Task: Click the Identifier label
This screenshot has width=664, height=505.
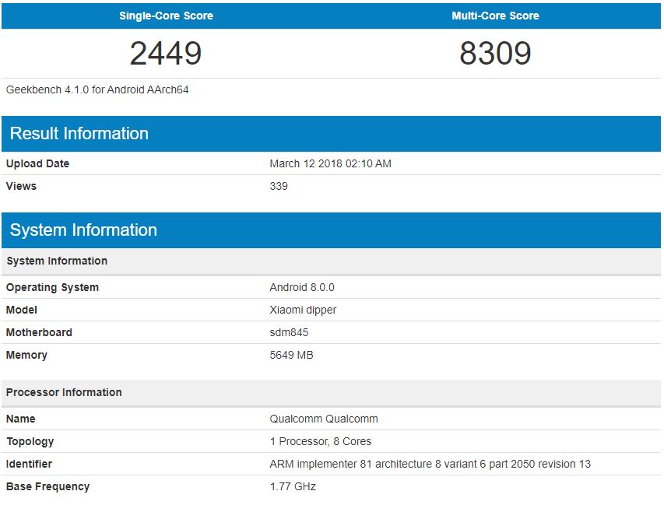Action: 29,464
